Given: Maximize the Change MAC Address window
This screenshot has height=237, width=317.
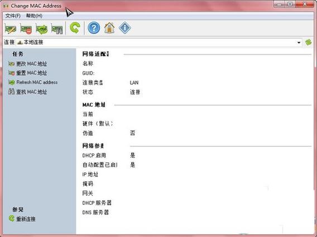Looking at the screenshot, I should coord(290,4).
